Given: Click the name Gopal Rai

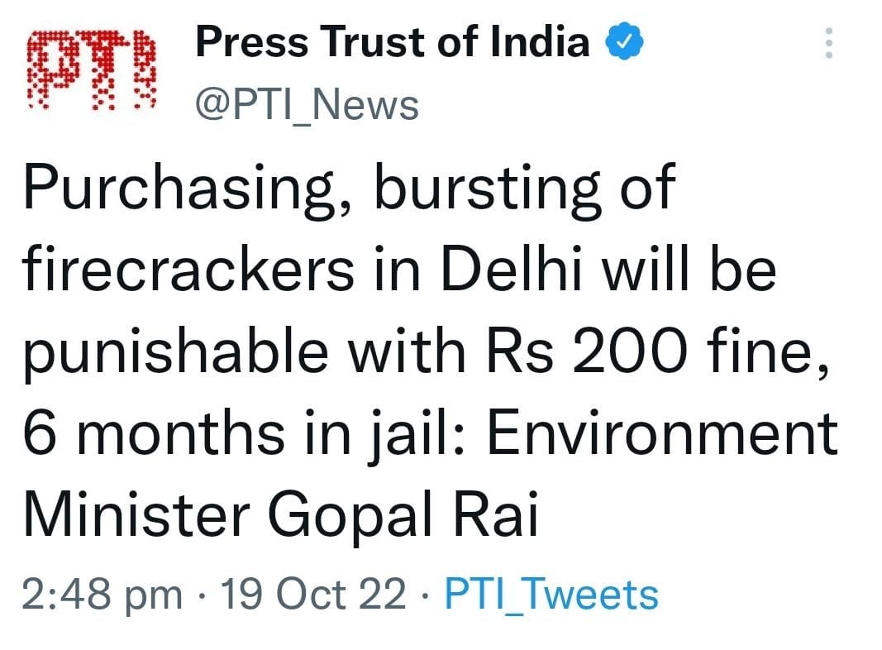Looking at the screenshot, I should (403, 515).
